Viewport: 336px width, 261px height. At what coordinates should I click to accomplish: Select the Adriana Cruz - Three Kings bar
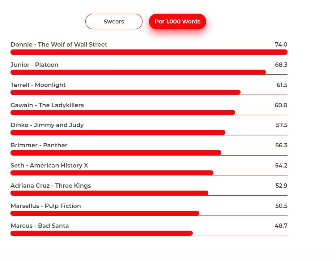tap(109, 193)
